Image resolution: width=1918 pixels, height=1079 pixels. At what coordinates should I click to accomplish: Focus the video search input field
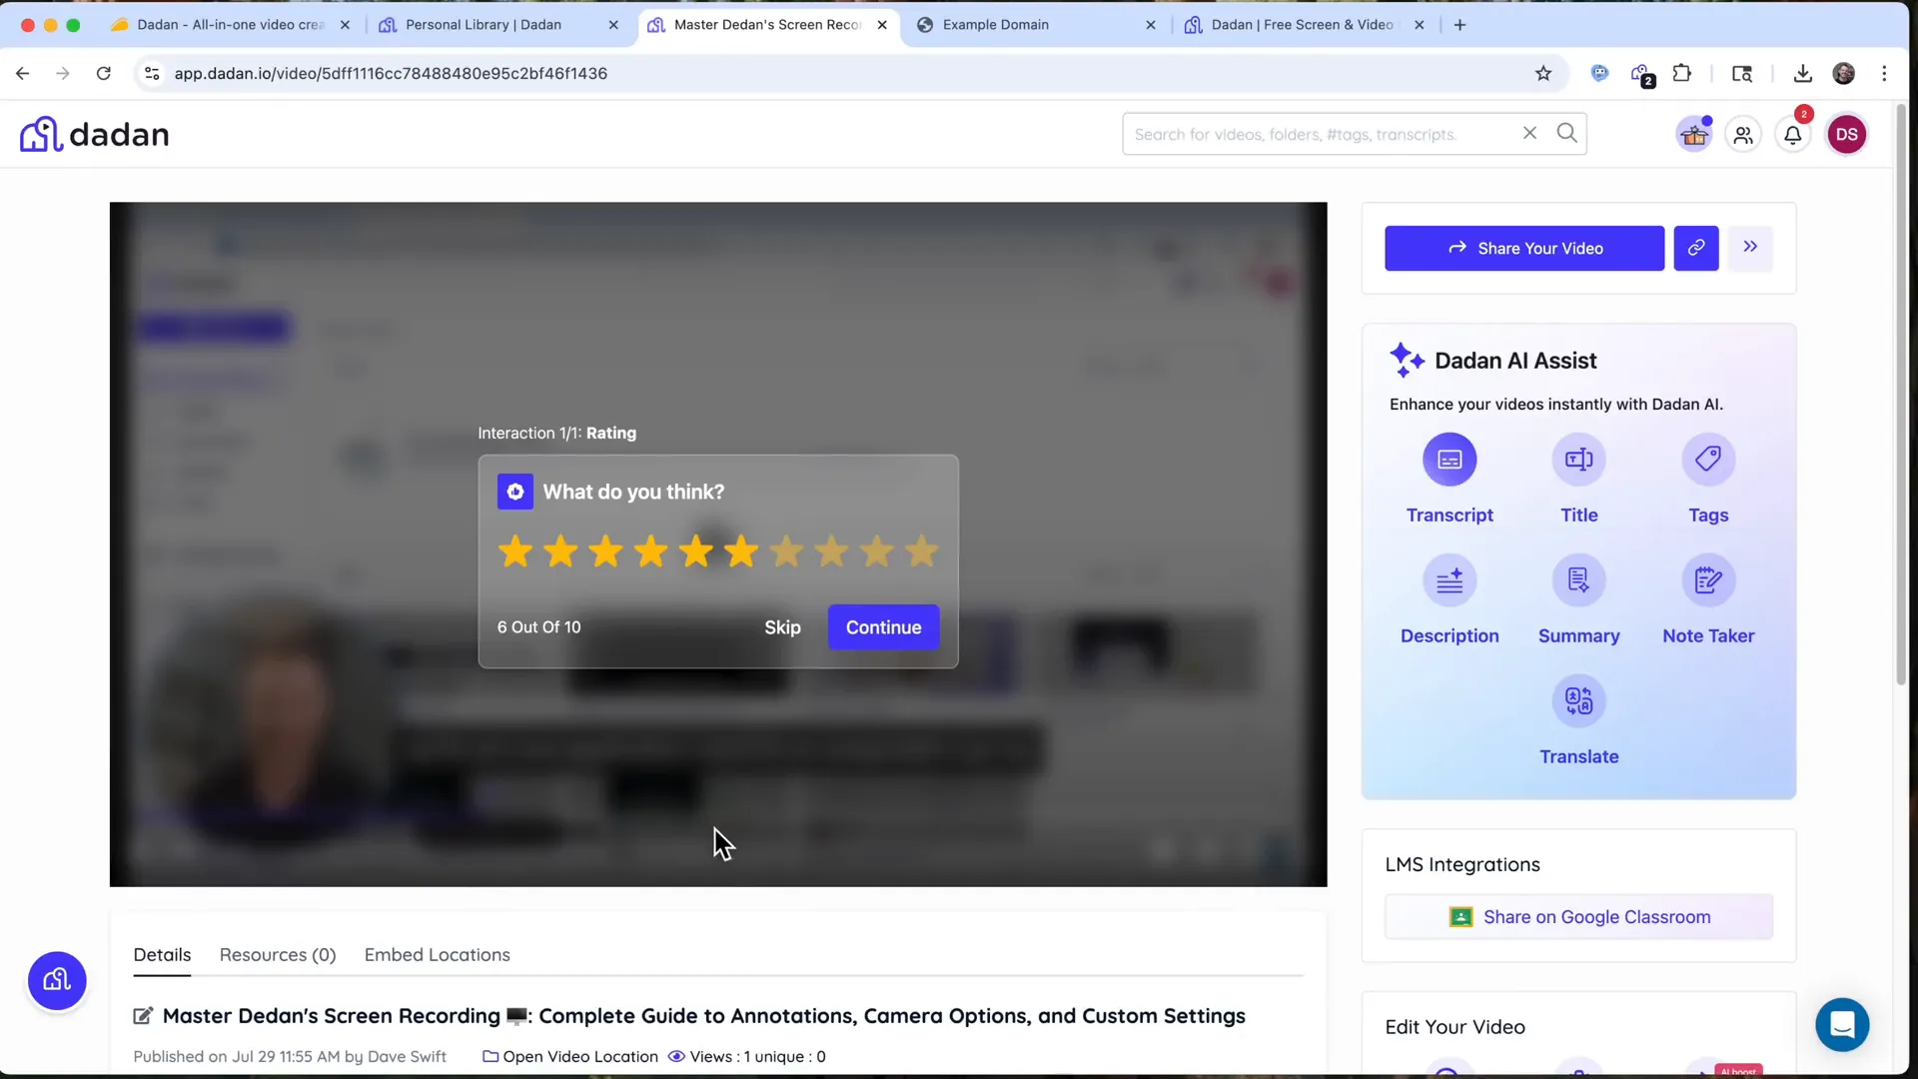click(x=1319, y=134)
